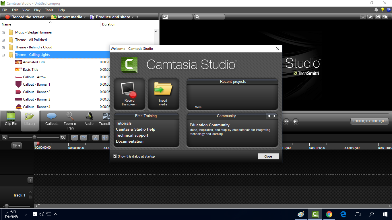
Task: Click the timeline zoom slider handle
Action: pos(34,137)
